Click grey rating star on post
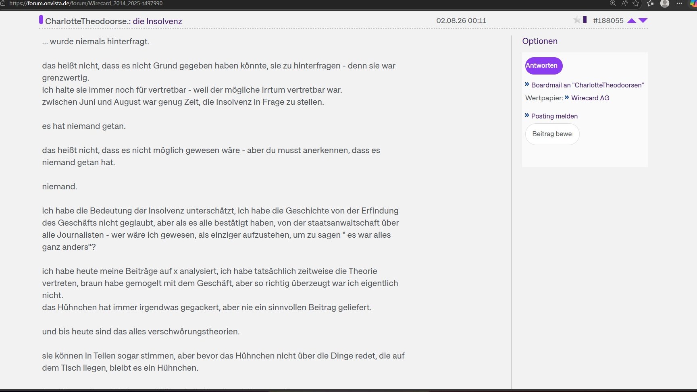This screenshot has width=697, height=392. tap(577, 20)
